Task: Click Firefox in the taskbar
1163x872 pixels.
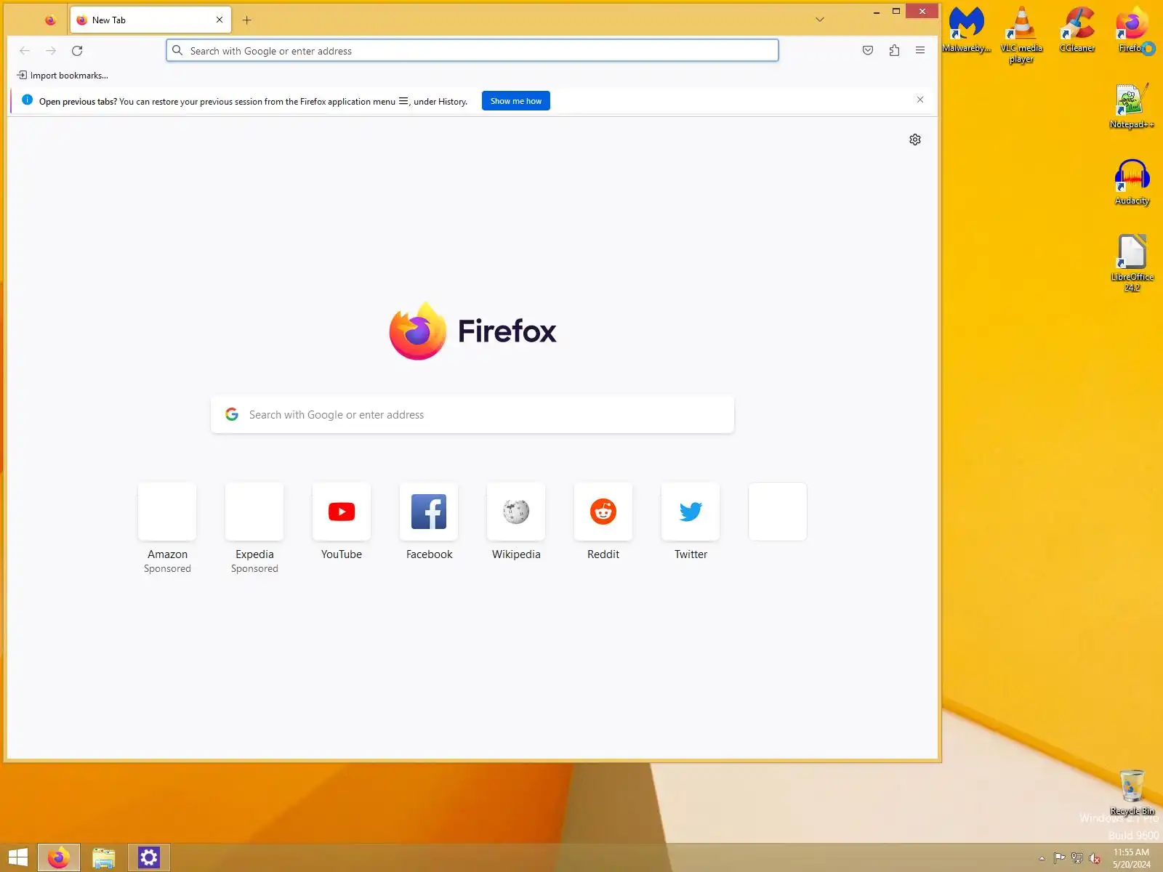Action: pos(59,857)
